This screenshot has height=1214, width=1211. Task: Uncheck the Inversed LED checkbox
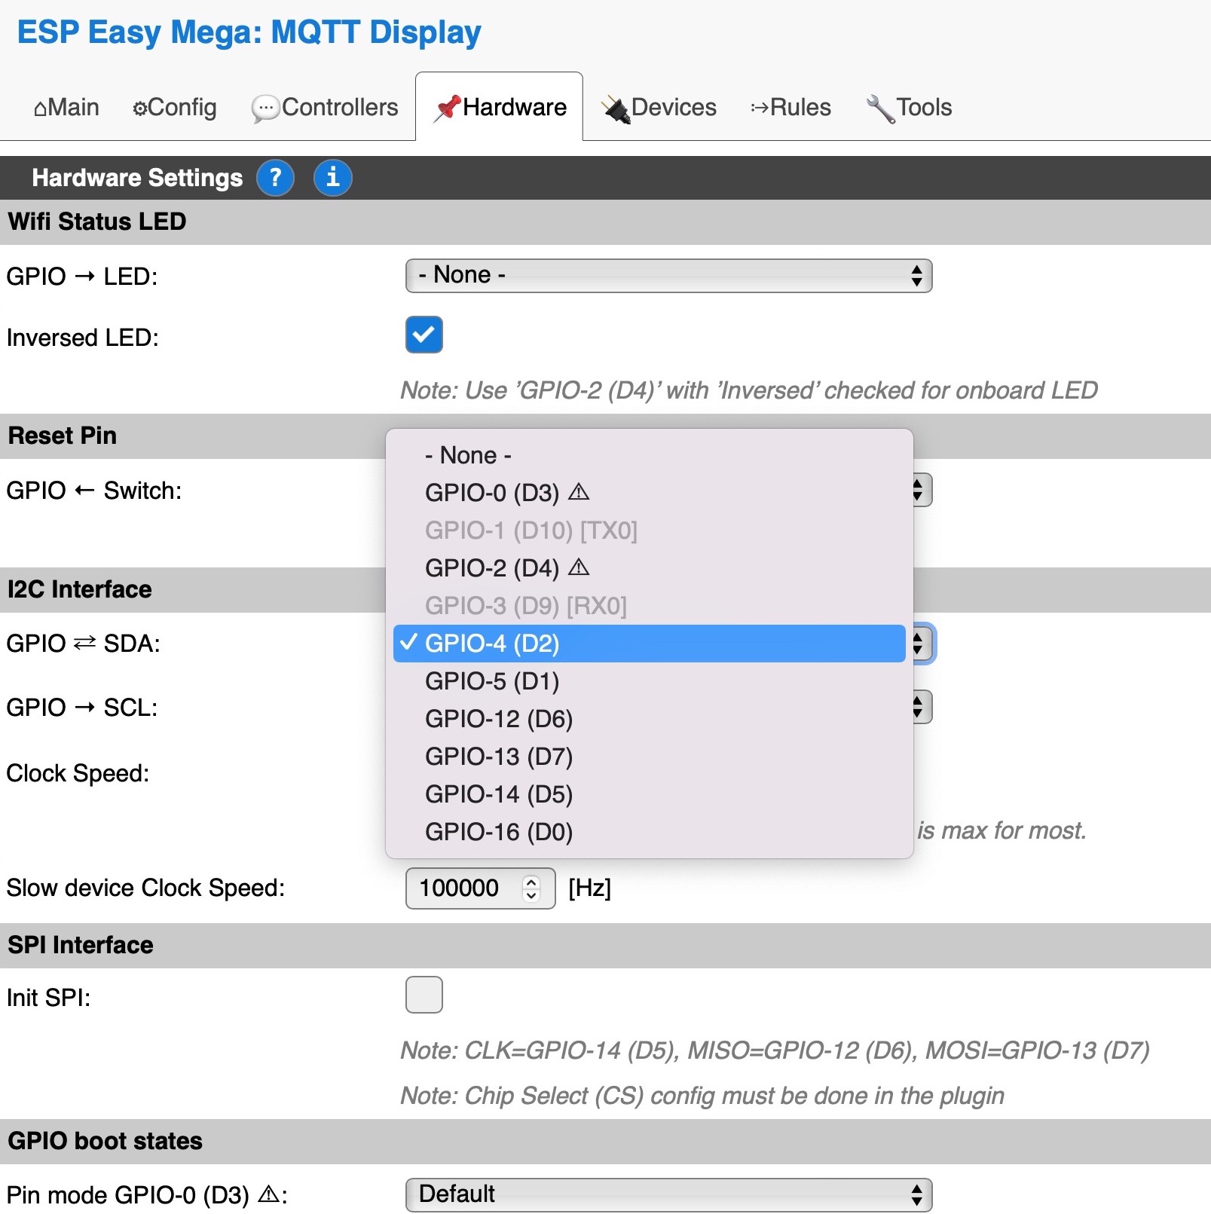click(424, 335)
